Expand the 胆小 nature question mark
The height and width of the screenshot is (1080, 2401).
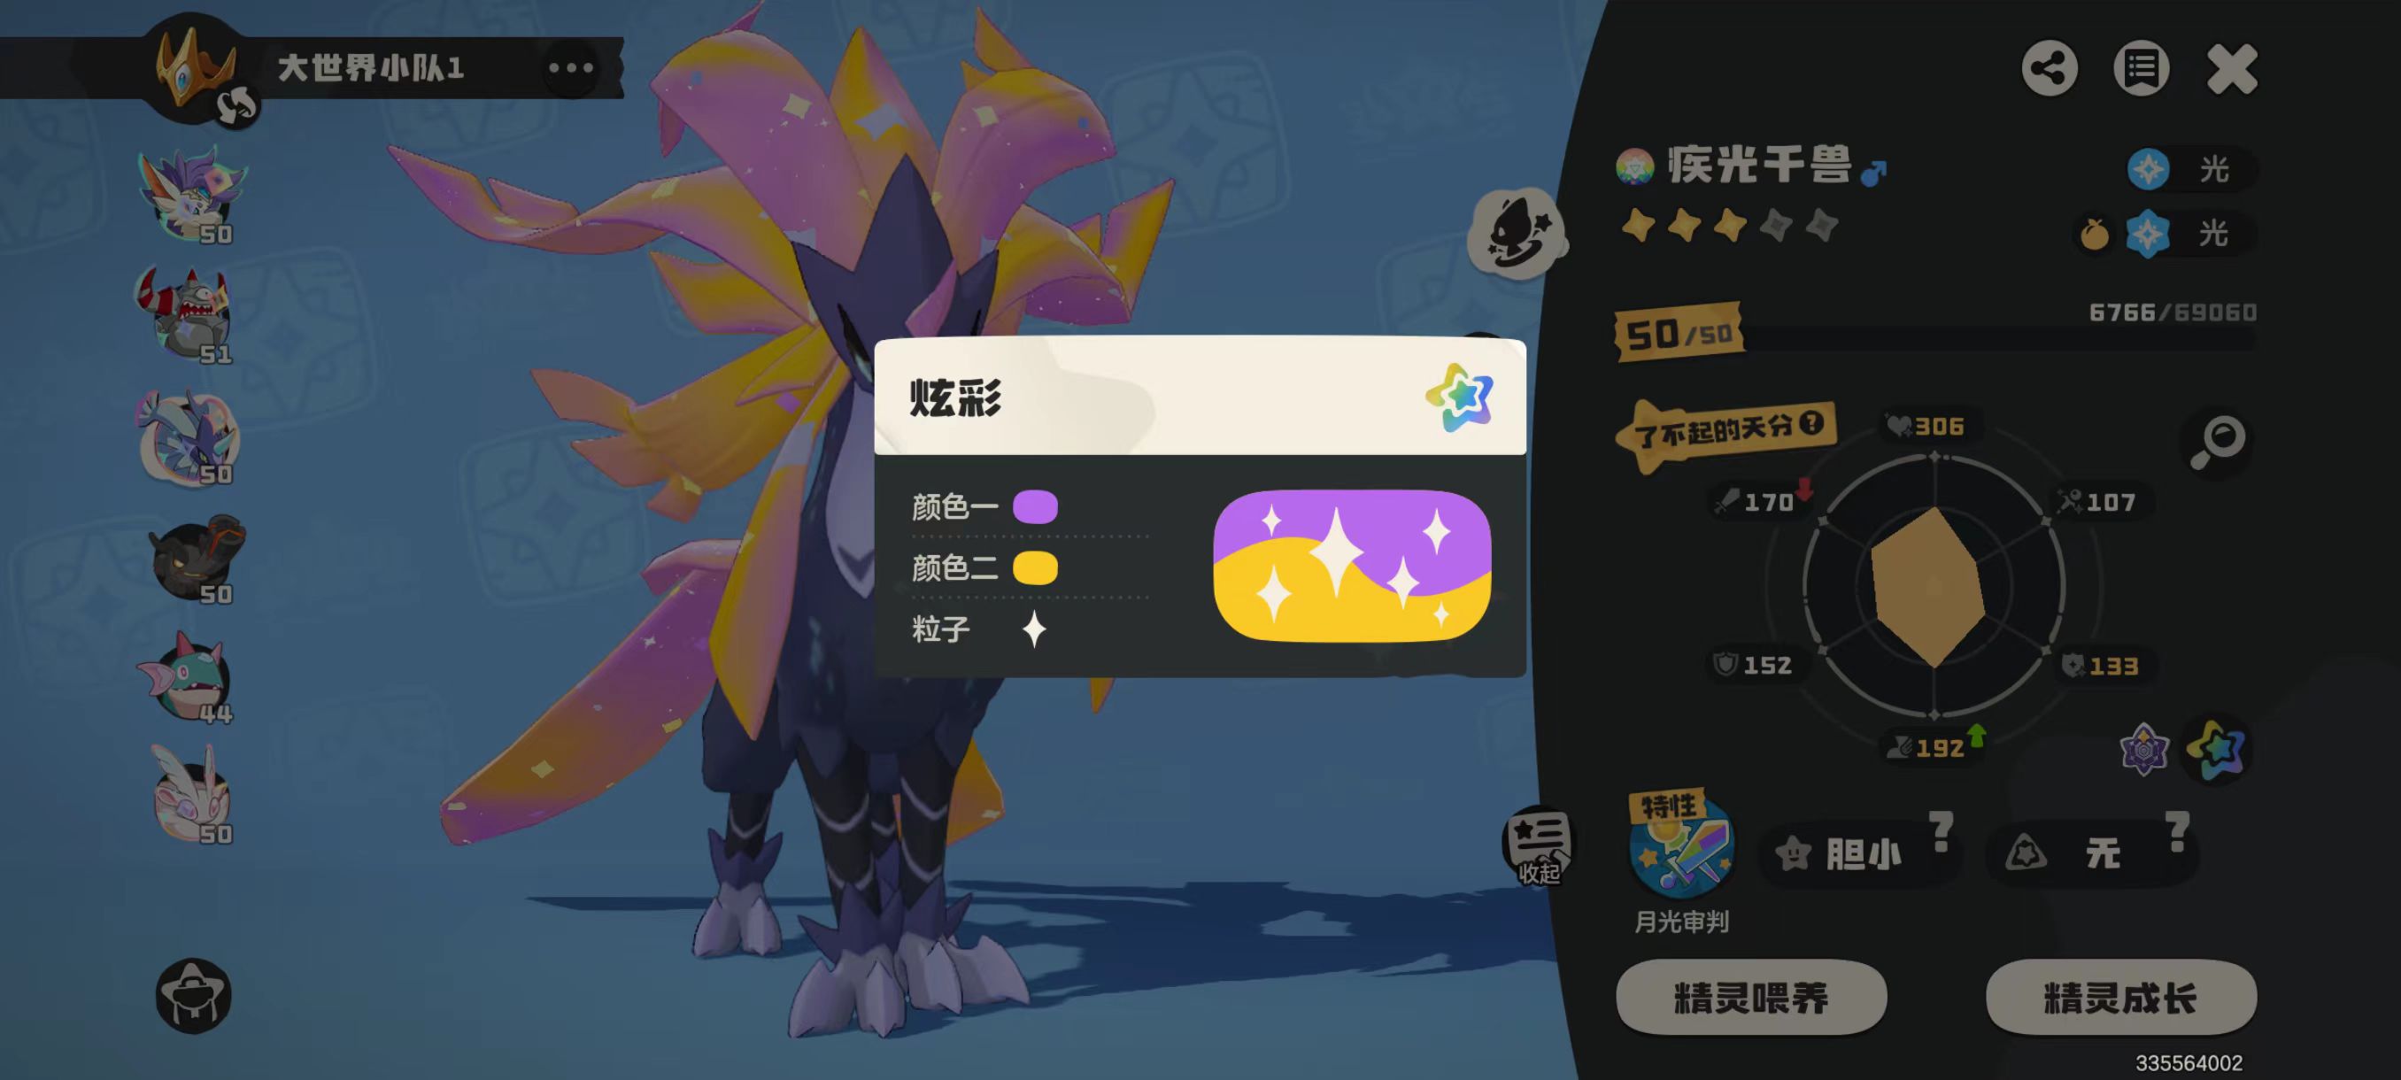pos(1942,830)
